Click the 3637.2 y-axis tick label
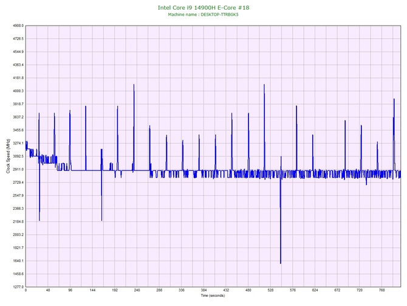Image resolution: width=407 pixels, height=306 pixels. [x=18, y=117]
